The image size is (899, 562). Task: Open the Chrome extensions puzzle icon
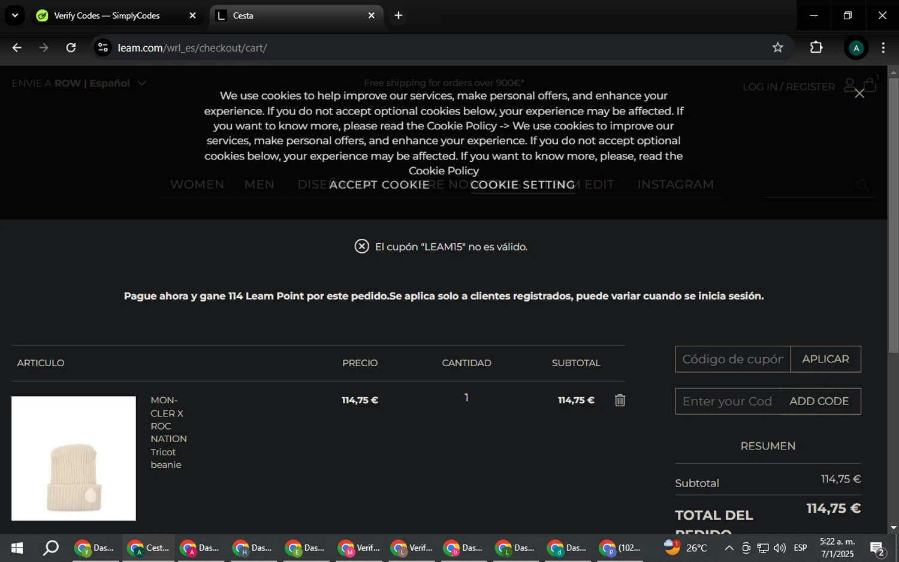click(816, 47)
